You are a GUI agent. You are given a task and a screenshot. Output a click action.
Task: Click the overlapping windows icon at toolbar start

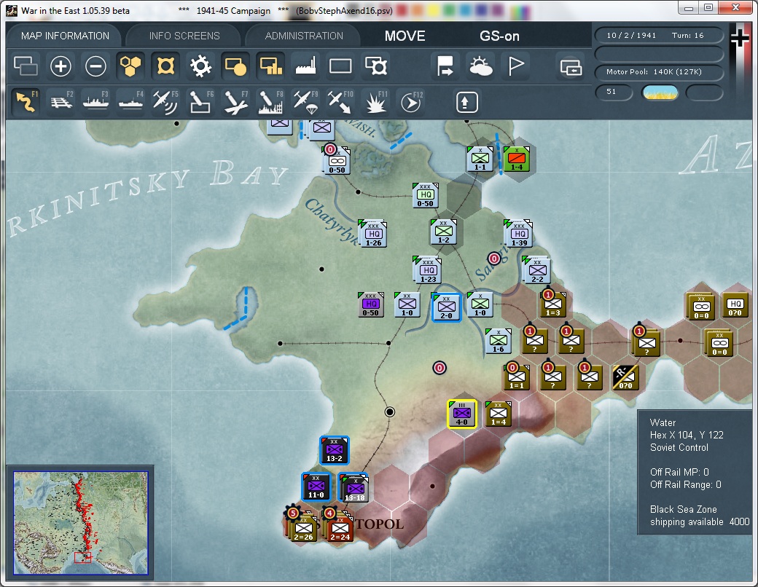click(x=26, y=66)
